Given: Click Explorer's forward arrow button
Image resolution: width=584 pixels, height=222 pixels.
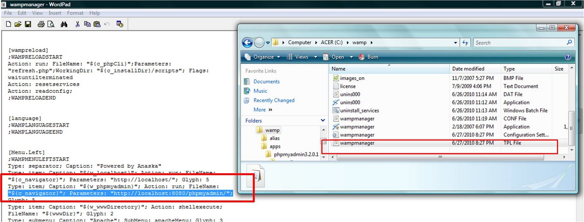Looking at the screenshot, I should coord(259,43).
